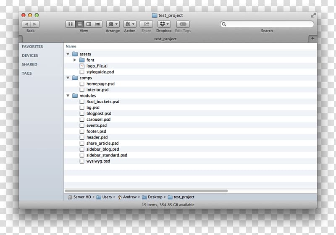Open the Arrange dropdown menu

click(x=113, y=24)
